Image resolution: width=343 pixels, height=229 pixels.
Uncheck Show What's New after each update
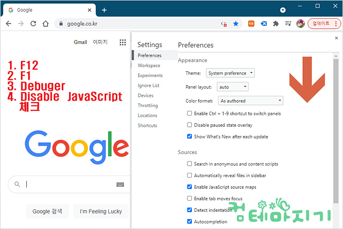coord(189,136)
